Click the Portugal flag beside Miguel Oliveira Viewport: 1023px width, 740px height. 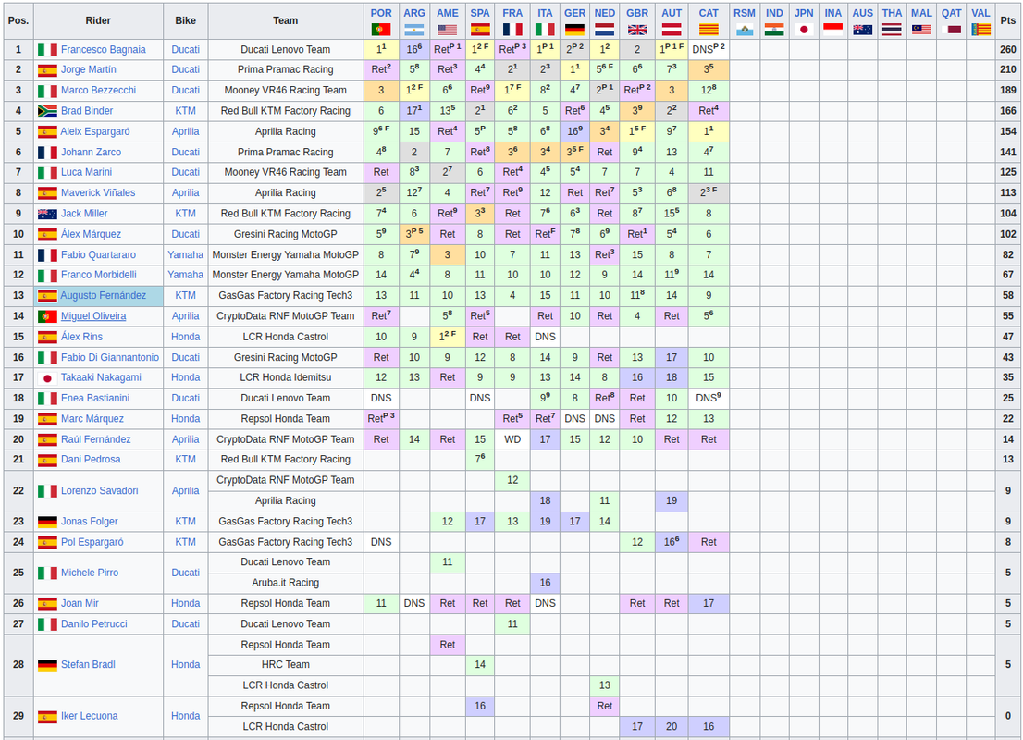[47, 316]
